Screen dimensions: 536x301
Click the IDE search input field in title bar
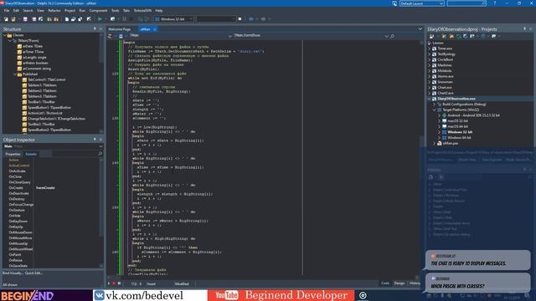tap(466, 3)
